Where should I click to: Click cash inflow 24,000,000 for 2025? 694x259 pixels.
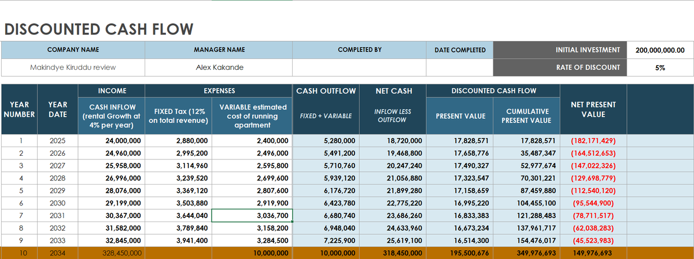click(112, 141)
